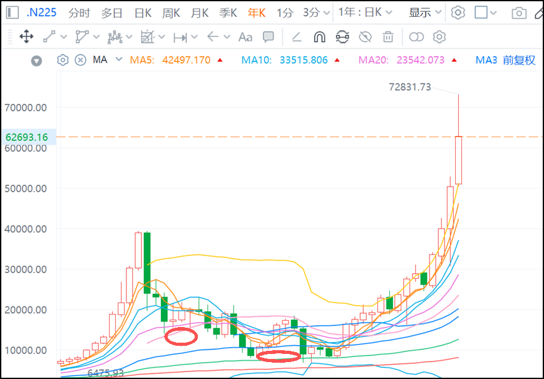544x379 pixels.
Task: Open the 显示 display dropdown
Action: tap(425, 13)
